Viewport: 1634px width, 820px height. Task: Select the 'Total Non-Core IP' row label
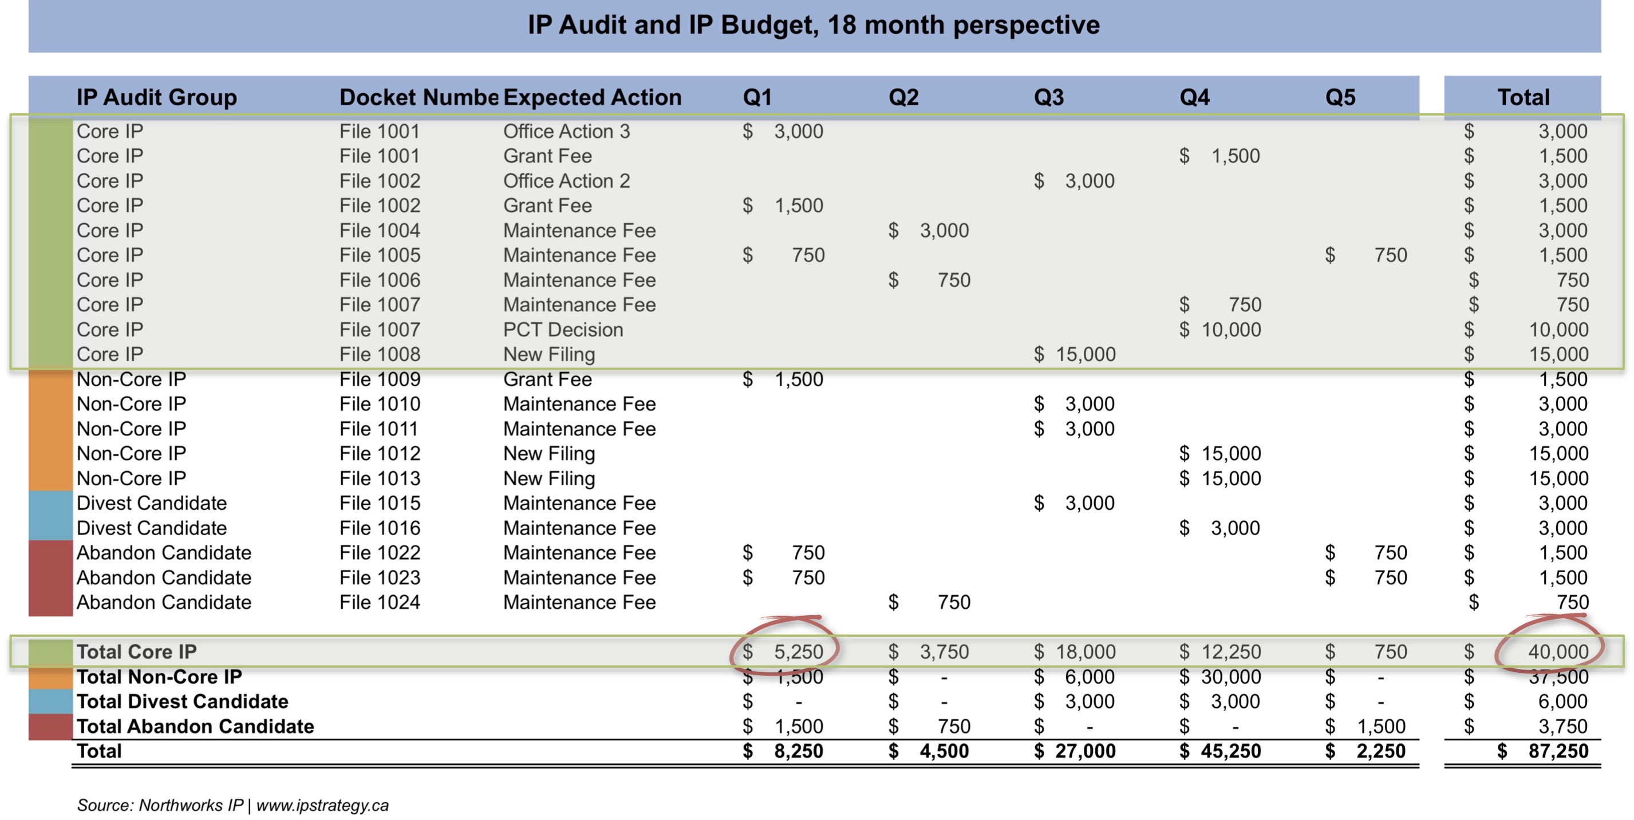[159, 677]
